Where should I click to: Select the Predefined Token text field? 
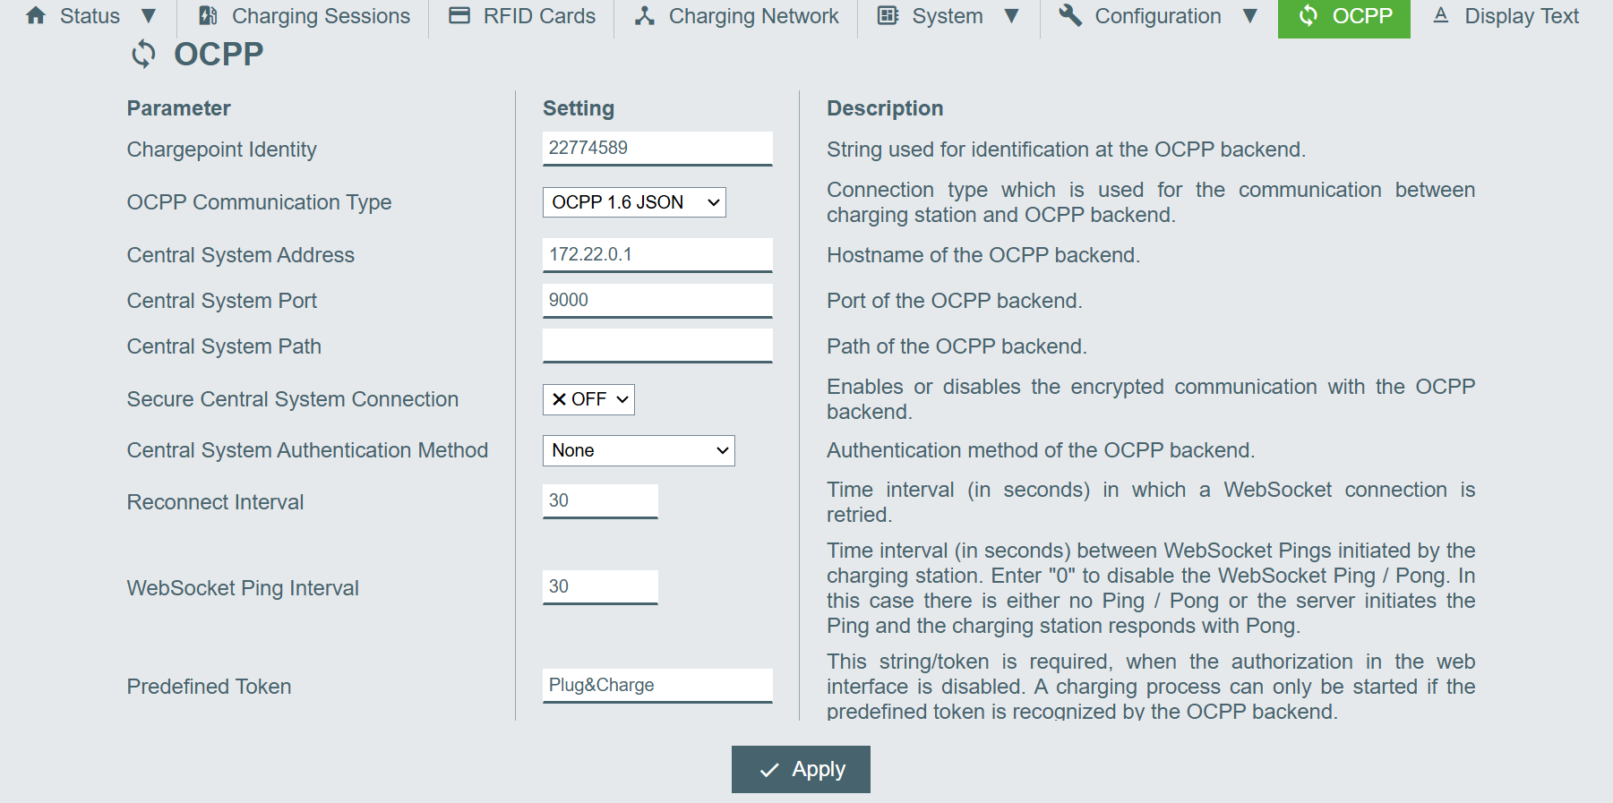657,685
